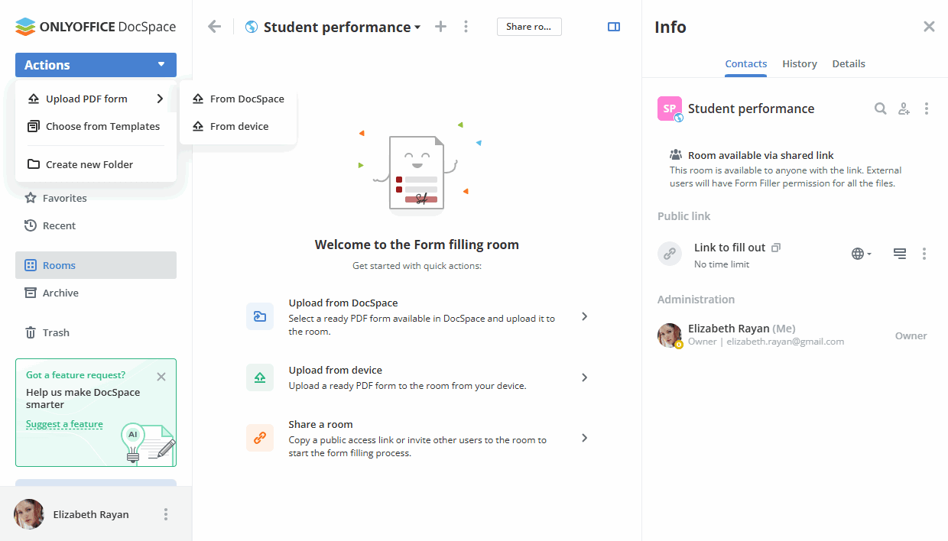
Task: Click the plus icon beside Student performance
Action: (x=440, y=27)
